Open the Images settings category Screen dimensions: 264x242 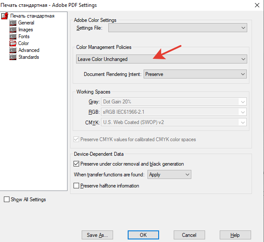(x=26, y=30)
